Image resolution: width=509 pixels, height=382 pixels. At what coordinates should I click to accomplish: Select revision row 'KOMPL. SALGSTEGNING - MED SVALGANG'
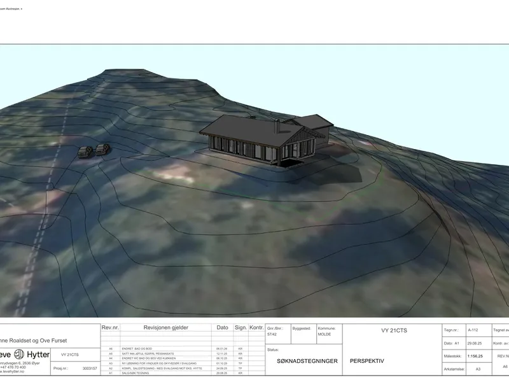(162, 369)
